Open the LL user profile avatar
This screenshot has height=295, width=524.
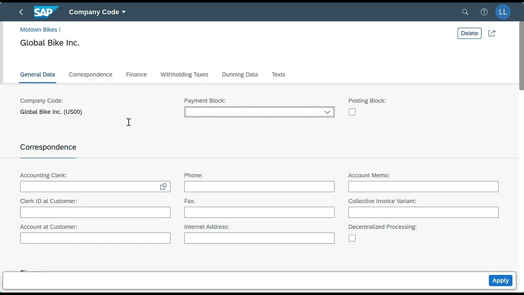pos(503,12)
